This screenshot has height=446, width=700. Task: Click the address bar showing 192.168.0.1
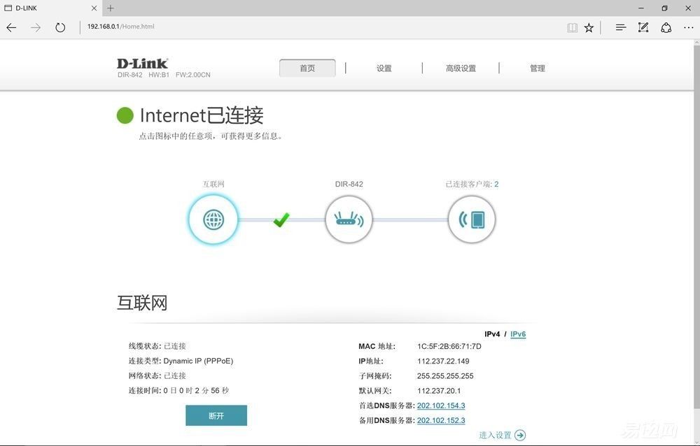(x=312, y=27)
